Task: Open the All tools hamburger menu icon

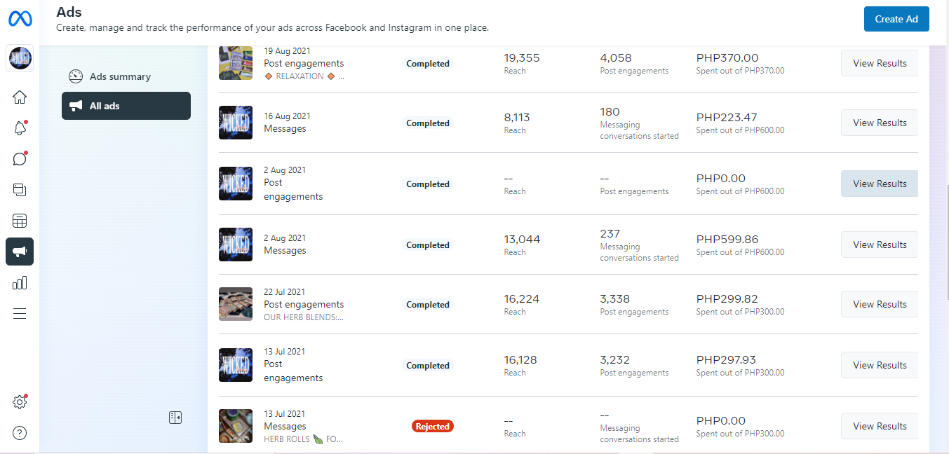Action: 20,313
